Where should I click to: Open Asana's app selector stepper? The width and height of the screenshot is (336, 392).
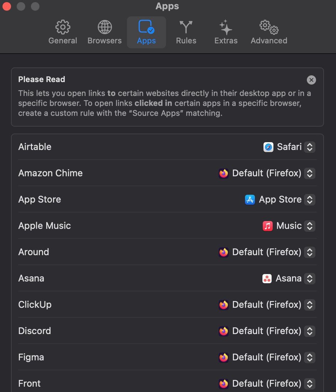point(309,278)
